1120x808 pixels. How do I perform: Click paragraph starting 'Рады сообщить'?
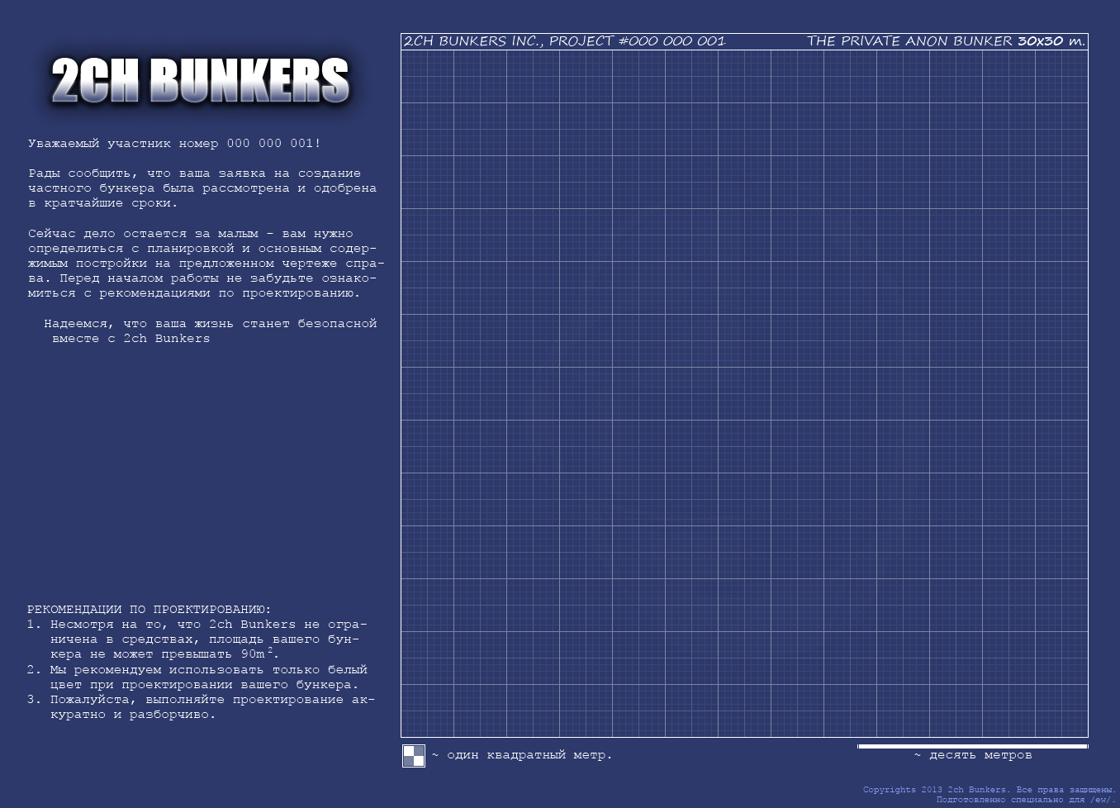[x=202, y=188]
